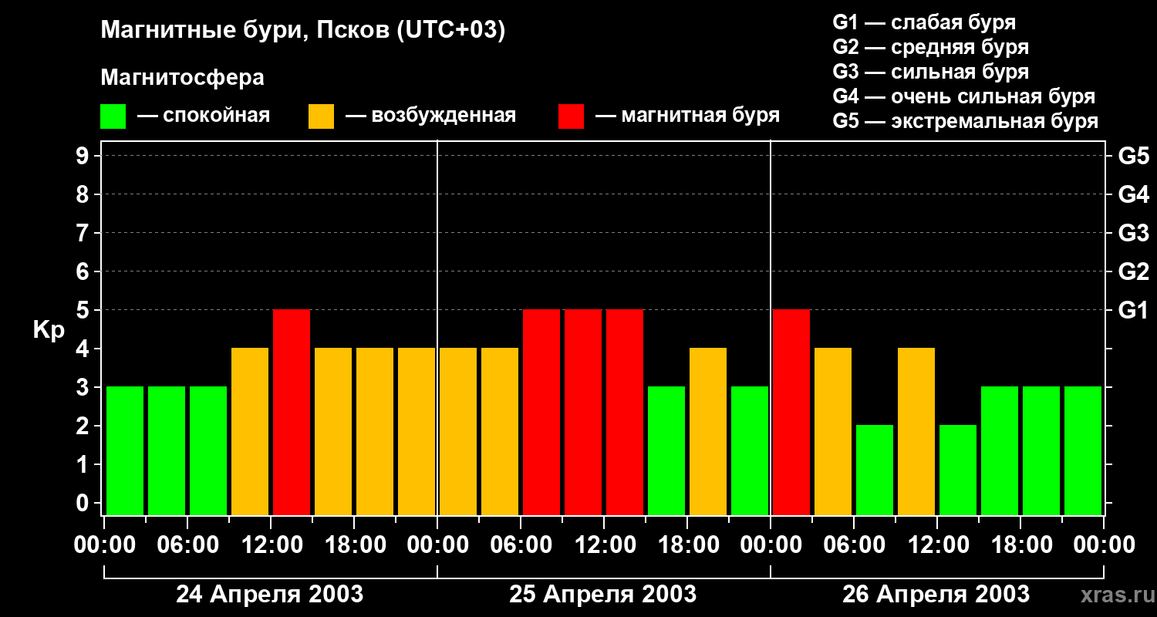Click the orange "возбужденная" legend swatch
Viewport: 1157px width, 617px height.
tap(321, 116)
